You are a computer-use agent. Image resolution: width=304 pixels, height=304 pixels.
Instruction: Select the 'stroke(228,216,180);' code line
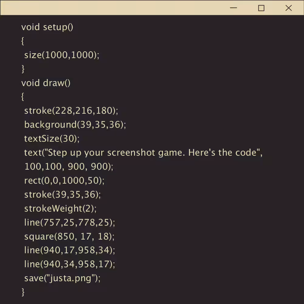click(x=71, y=111)
